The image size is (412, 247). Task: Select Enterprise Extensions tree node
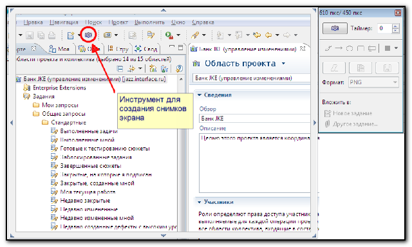click(x=59, y=87)
